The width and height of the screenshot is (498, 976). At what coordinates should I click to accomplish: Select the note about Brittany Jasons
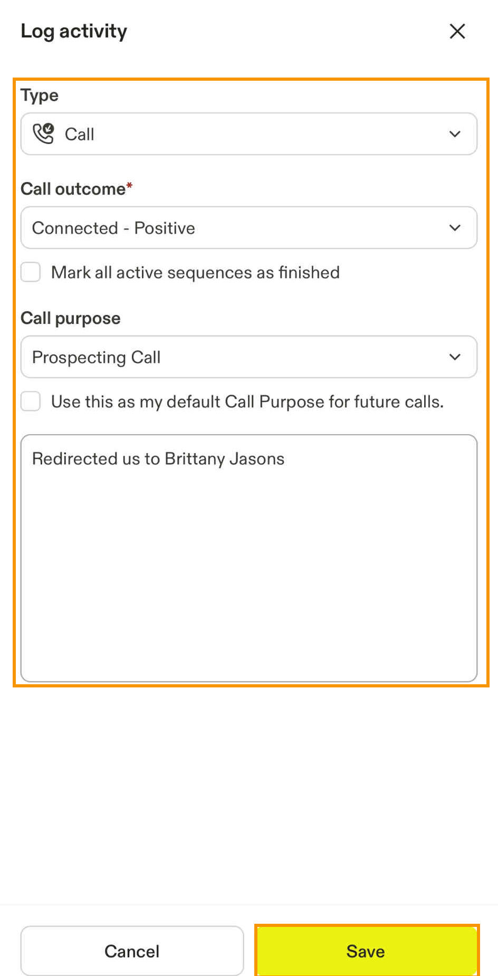(158, 458)
